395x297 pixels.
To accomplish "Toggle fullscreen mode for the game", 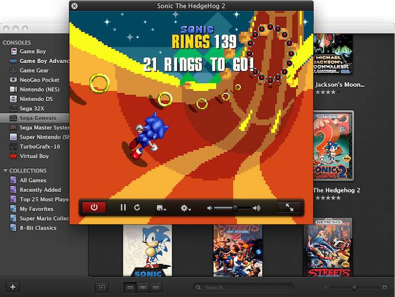I will (289, 207).
